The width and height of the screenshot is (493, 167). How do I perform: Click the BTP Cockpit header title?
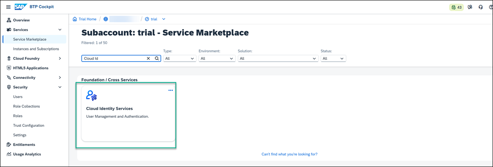(x=41, y=7)
